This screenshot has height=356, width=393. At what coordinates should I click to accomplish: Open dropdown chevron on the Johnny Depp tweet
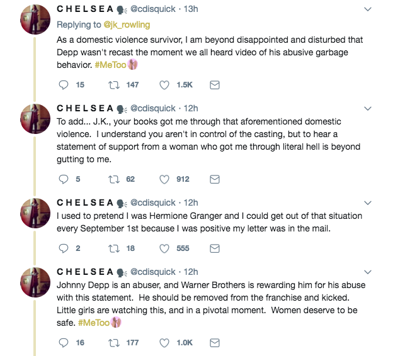[368, 272]
